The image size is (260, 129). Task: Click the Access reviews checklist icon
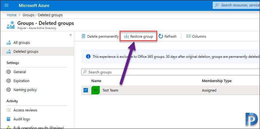click(8, 110)
